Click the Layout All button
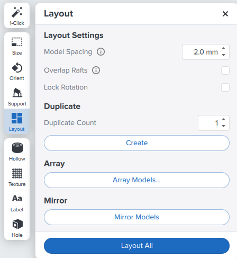 136,246
